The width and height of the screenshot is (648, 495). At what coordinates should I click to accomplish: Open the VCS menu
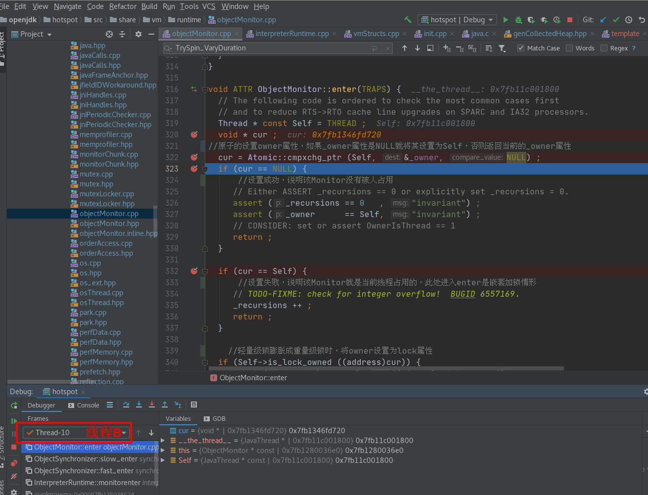tap(209, 6)
